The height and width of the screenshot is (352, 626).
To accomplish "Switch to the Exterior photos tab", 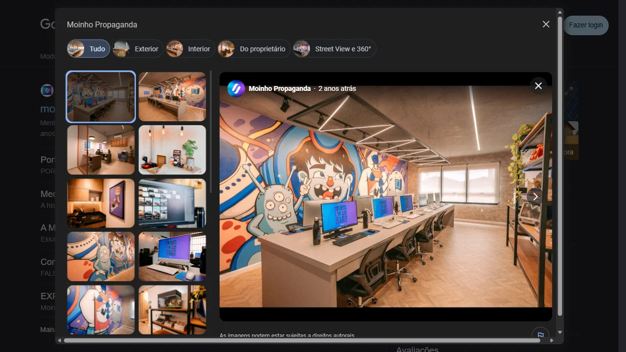I will click(138, 49).
